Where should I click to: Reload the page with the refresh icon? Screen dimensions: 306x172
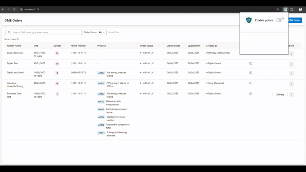tap(15, 9)
